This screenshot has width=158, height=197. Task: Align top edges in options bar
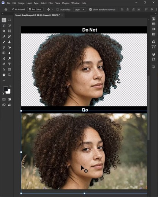pos(146,9)
